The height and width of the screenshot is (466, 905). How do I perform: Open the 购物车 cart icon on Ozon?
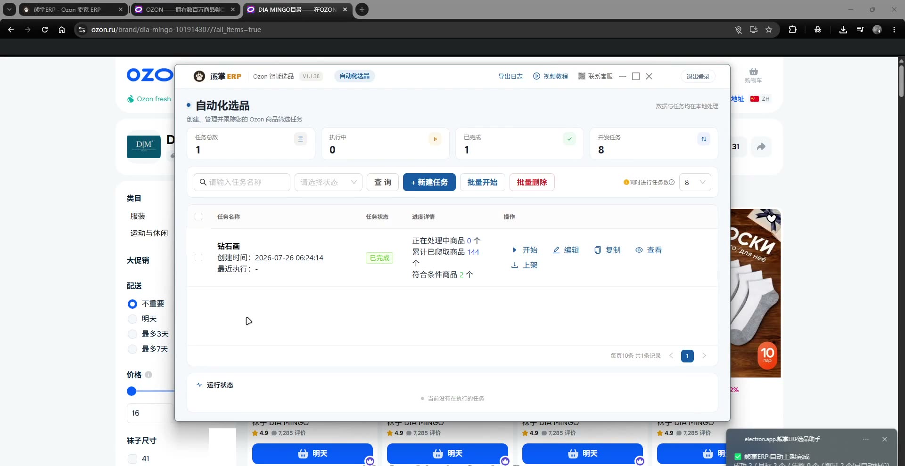coord(753,74)
